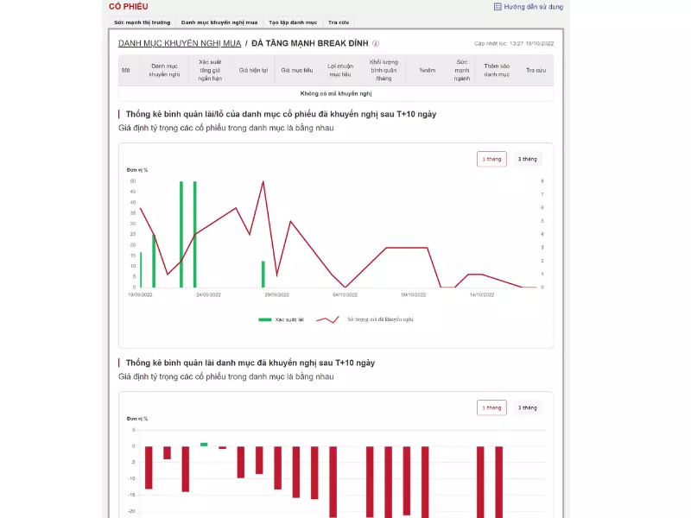Switch to Sức mạnh thị trường tab

coord(142,22)
